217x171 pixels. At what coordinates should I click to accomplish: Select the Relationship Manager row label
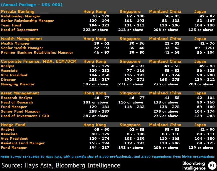21,16
